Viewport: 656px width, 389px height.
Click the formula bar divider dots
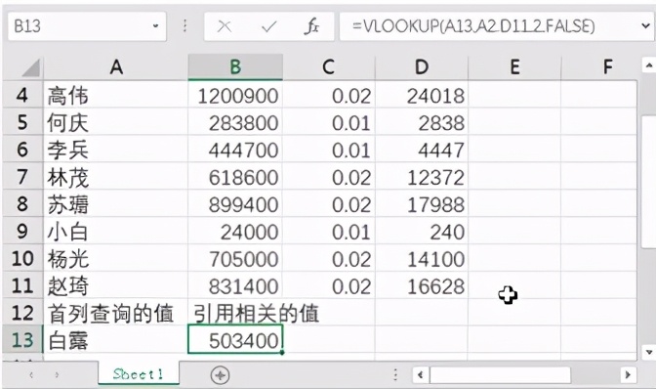tap(184, 26)
